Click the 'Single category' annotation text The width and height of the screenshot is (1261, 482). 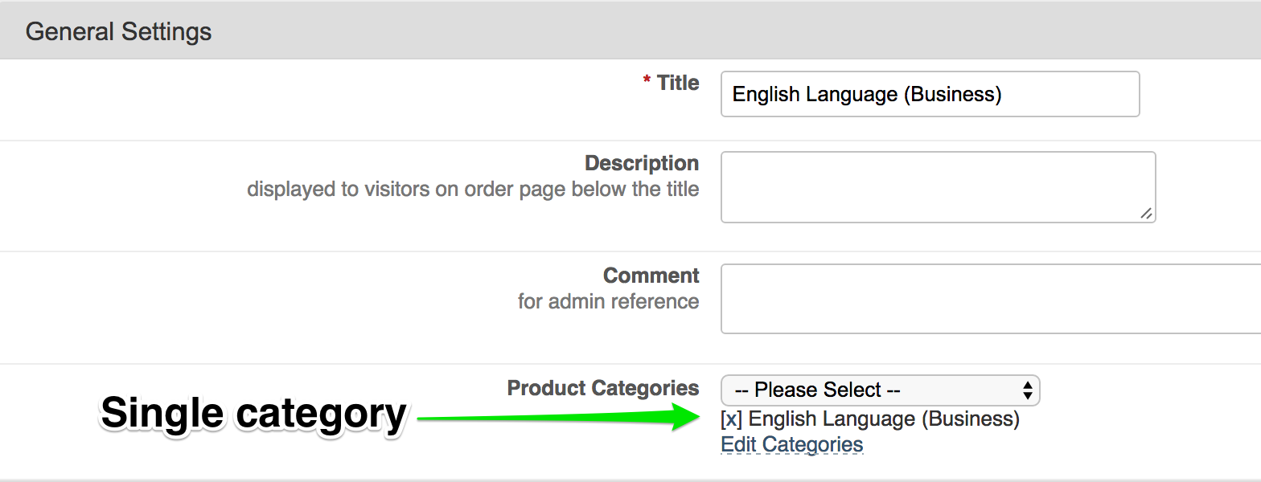point(253,415)
